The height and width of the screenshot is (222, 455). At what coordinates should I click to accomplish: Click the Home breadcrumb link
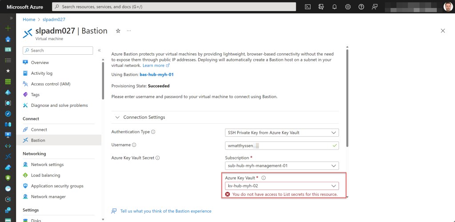pos(29,20)
